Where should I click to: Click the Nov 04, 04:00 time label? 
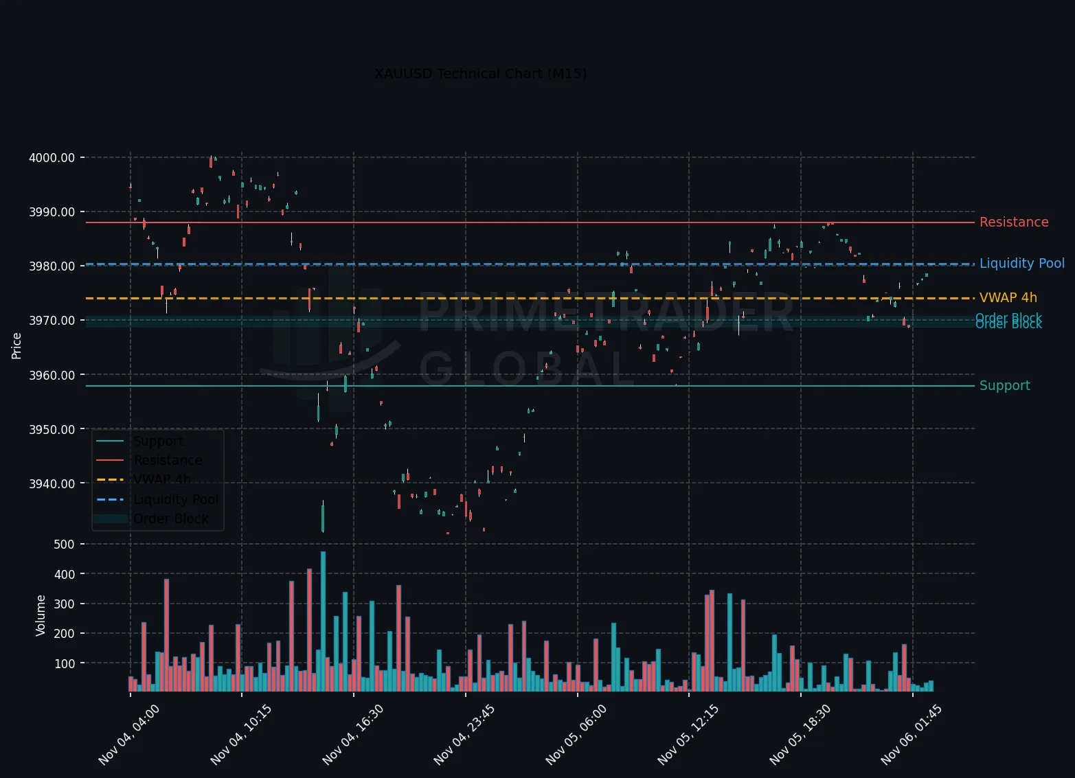click(129, 735)
